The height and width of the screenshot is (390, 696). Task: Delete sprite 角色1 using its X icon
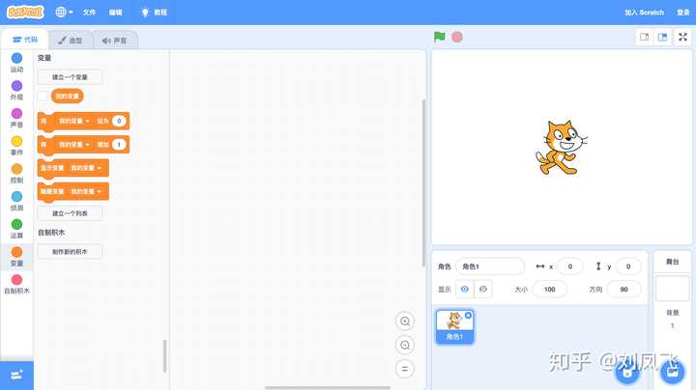469,315
